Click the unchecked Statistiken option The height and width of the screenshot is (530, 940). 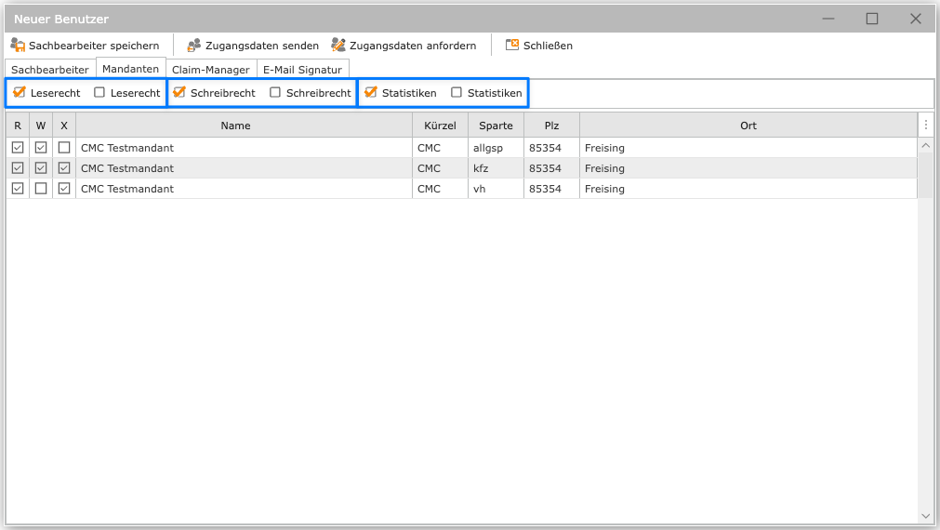(457, 93)
